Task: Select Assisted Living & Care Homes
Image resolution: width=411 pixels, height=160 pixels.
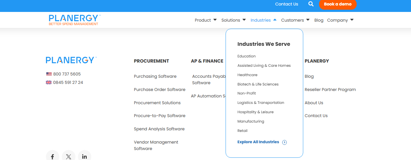Action: tap(264, 65)
